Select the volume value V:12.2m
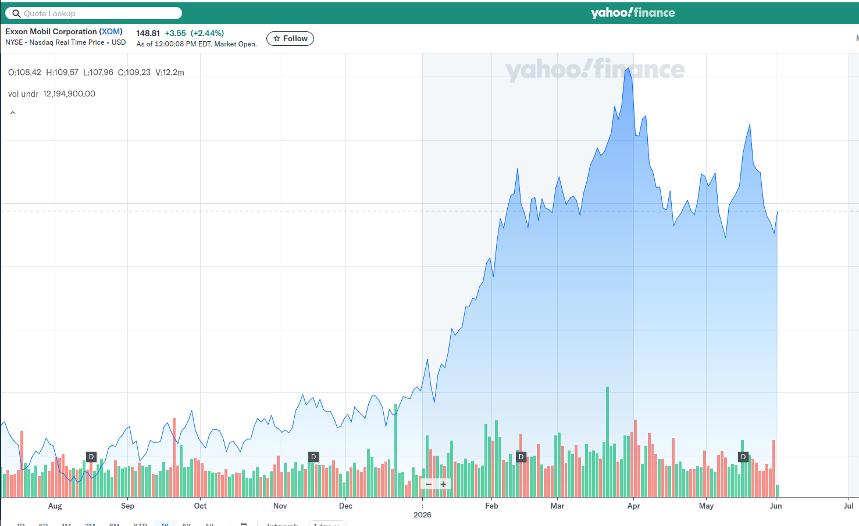The image size is (859, 526). (x=170, y=73)
